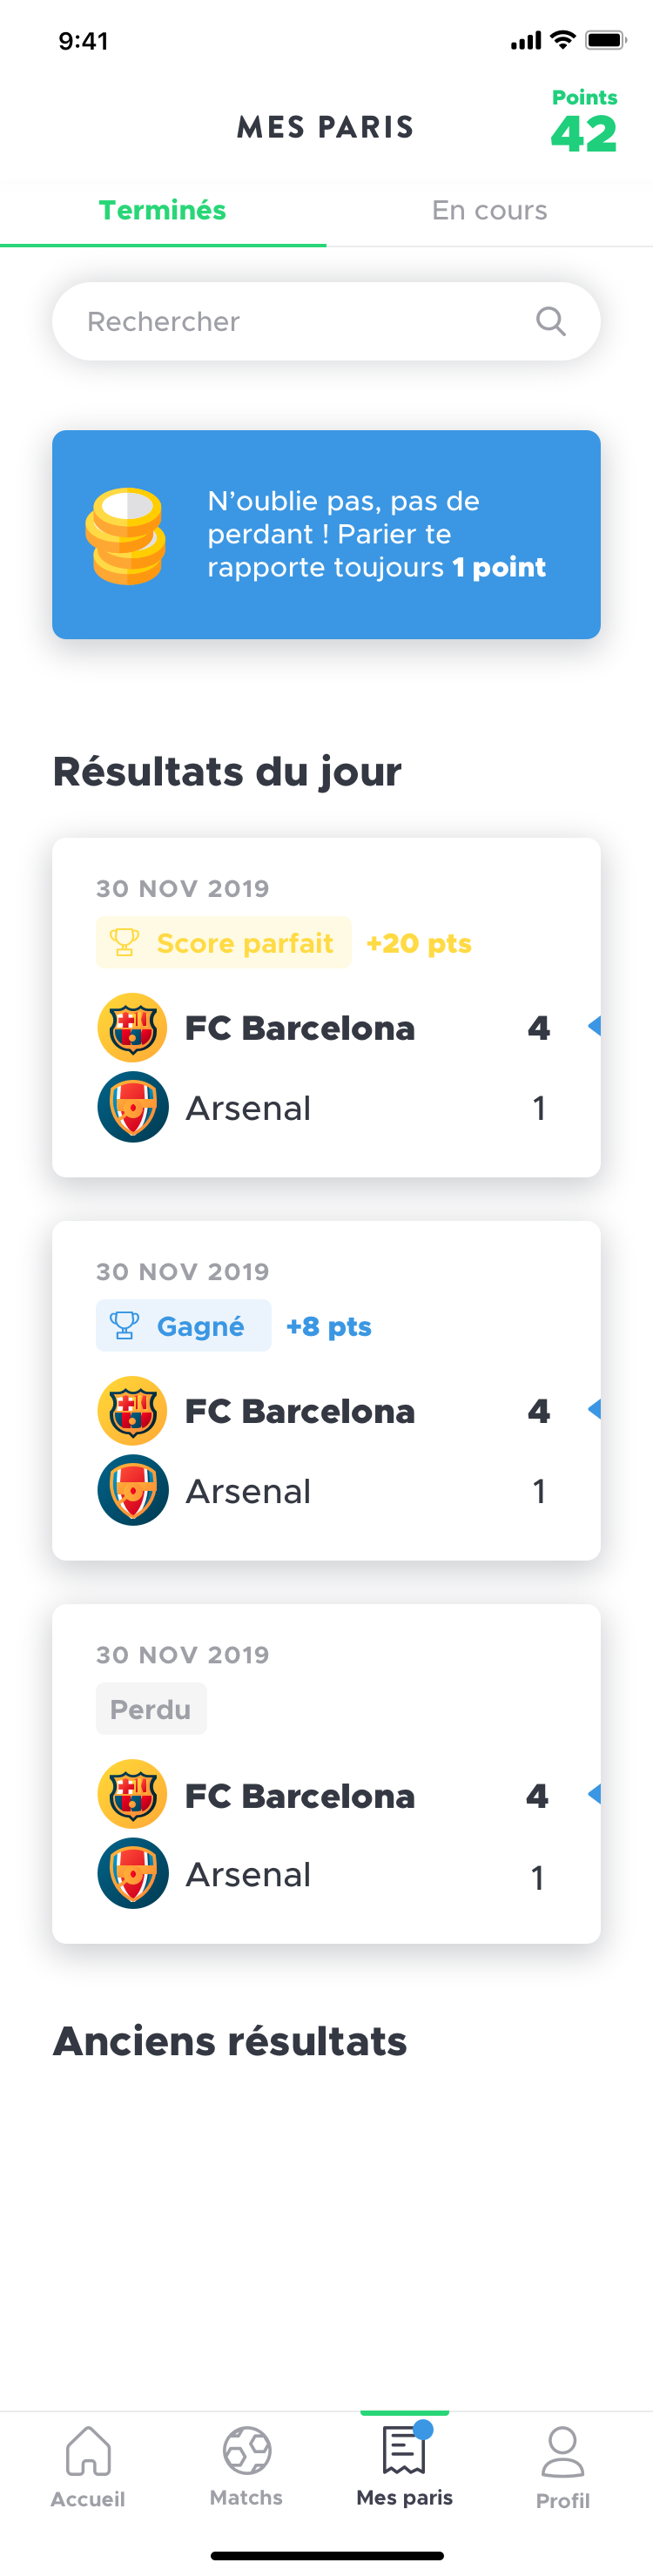Viewport: 653px width, 2576px height.
Task: Tap the gold coins stack icon
Action: pyautogui.click(x=126, y=536)
